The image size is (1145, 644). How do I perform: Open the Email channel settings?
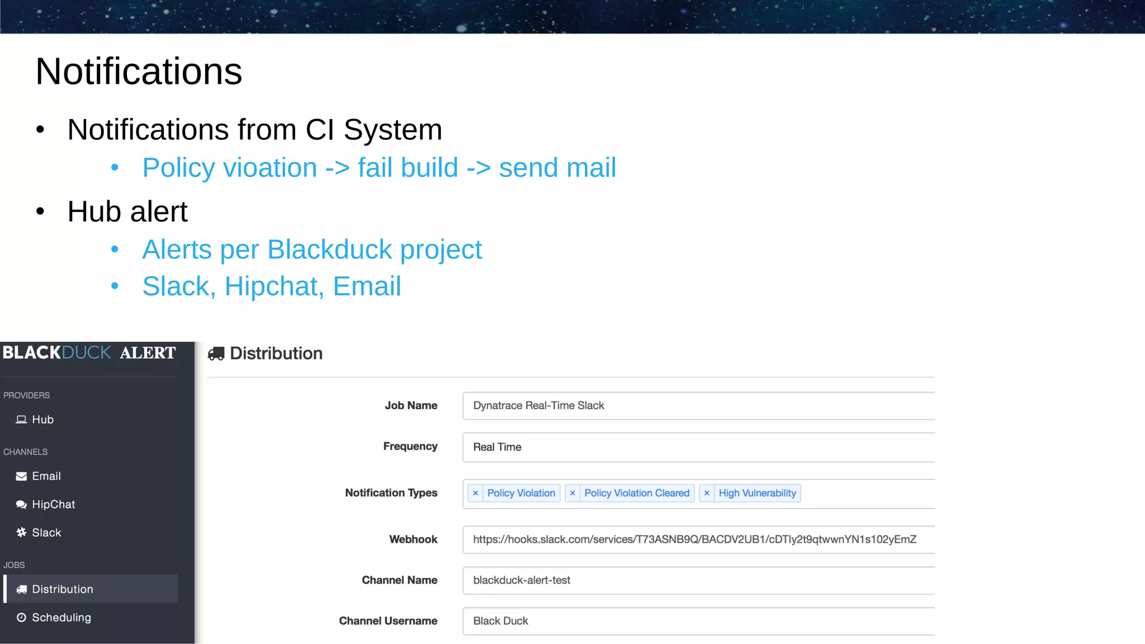[x=46, y=476]
